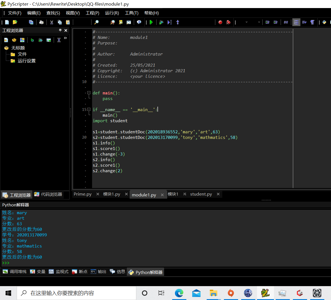Viewport: 331px width, 300px height.
Task: Clear all breakpoints icon
Action: (x=228, y=22)
